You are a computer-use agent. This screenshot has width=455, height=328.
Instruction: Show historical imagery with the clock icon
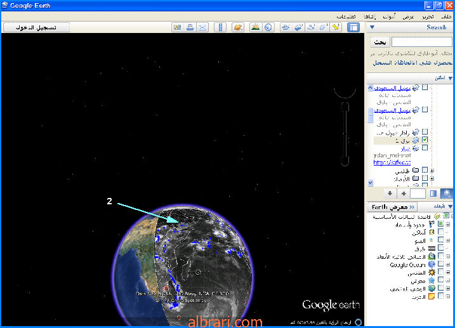[268, 27]
